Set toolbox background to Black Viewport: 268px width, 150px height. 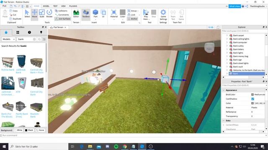tap(29, 130)
